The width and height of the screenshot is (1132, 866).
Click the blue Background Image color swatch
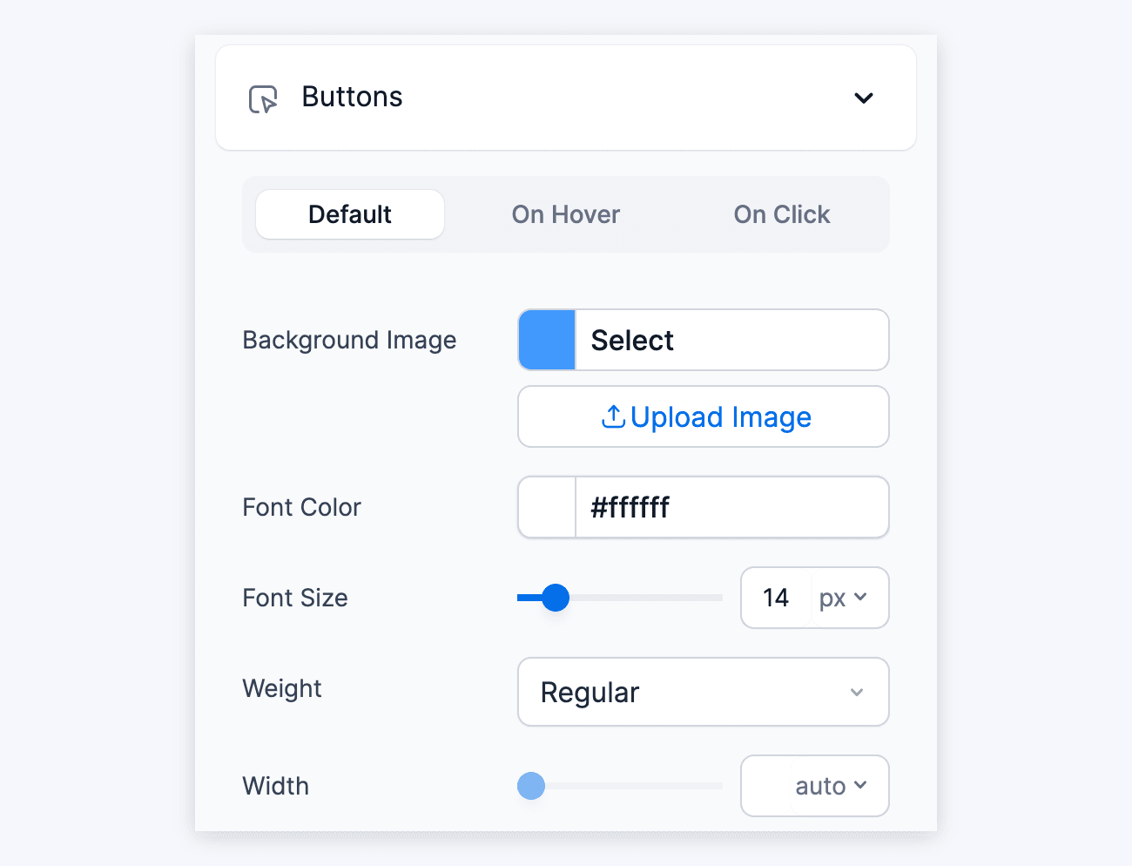tap(547, 340)
